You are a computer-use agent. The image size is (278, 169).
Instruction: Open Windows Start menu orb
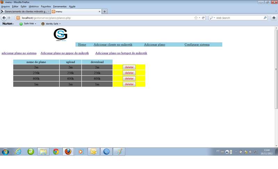(x=6, y=152)
